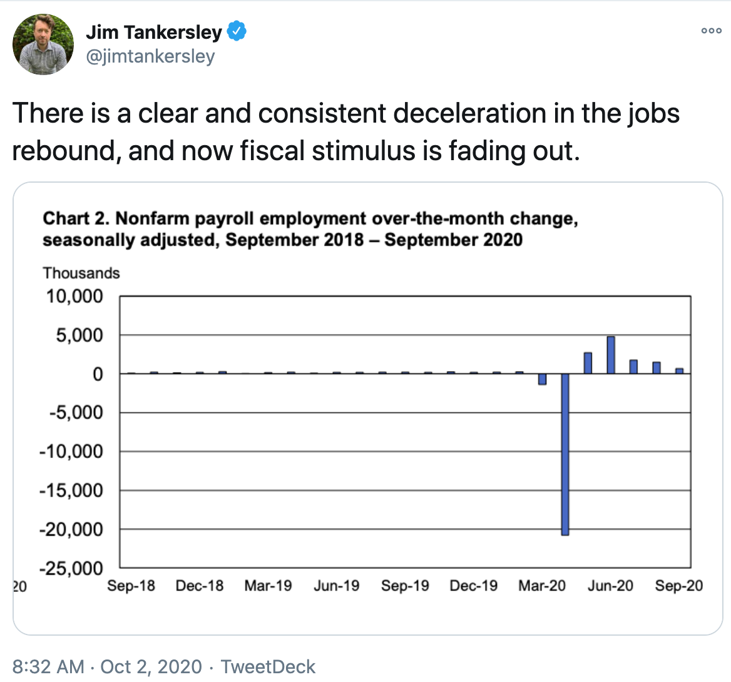Image resolution: width=731 pixels, height=682 pixels.
Task: Click the Jun-20 x-axis label
Action: [x=610, y=586]
